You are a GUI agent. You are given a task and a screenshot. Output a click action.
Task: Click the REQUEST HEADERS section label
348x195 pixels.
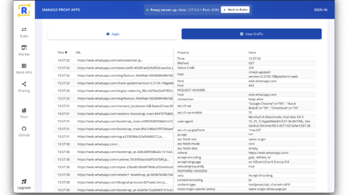(x=191, y=90)
